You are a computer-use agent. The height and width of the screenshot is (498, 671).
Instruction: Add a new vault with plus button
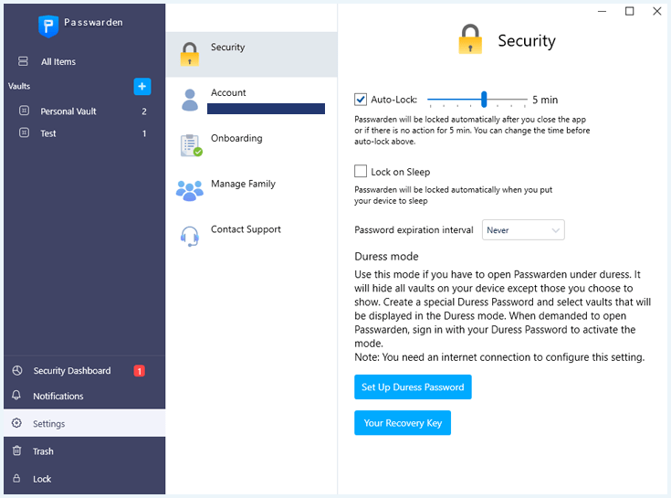tap(142, 86)
